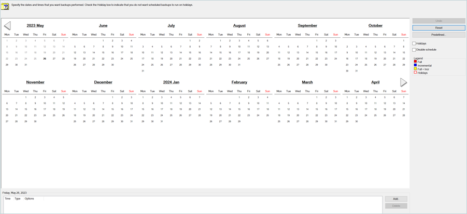Click the red Full legend swatch
467x214 pixels.
pos(415,62)
